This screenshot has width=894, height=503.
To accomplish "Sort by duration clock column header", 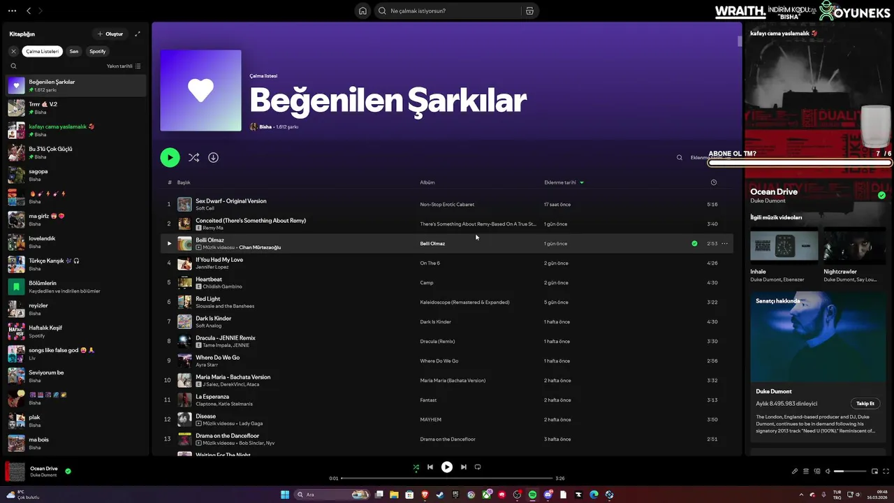I will [713, 182].
